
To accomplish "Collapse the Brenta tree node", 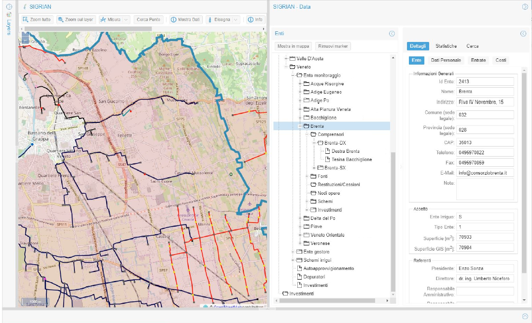I will tap(300, 126).
